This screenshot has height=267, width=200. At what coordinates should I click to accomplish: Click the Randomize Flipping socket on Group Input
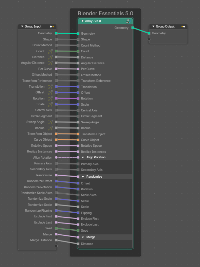56,211
